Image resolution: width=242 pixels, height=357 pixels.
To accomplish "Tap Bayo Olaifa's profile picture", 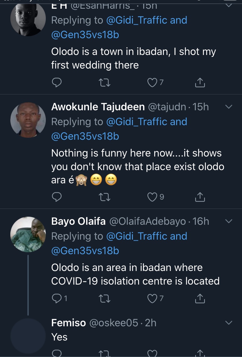I will click(28, 234).
